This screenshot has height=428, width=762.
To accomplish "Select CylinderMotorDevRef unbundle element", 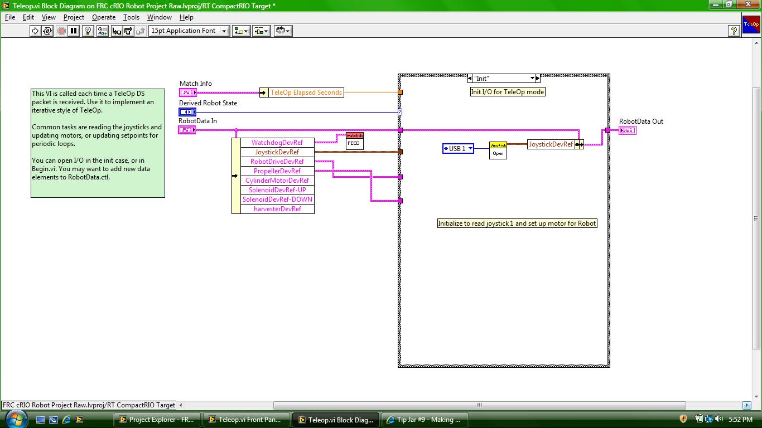I will (x=277, y=181).
